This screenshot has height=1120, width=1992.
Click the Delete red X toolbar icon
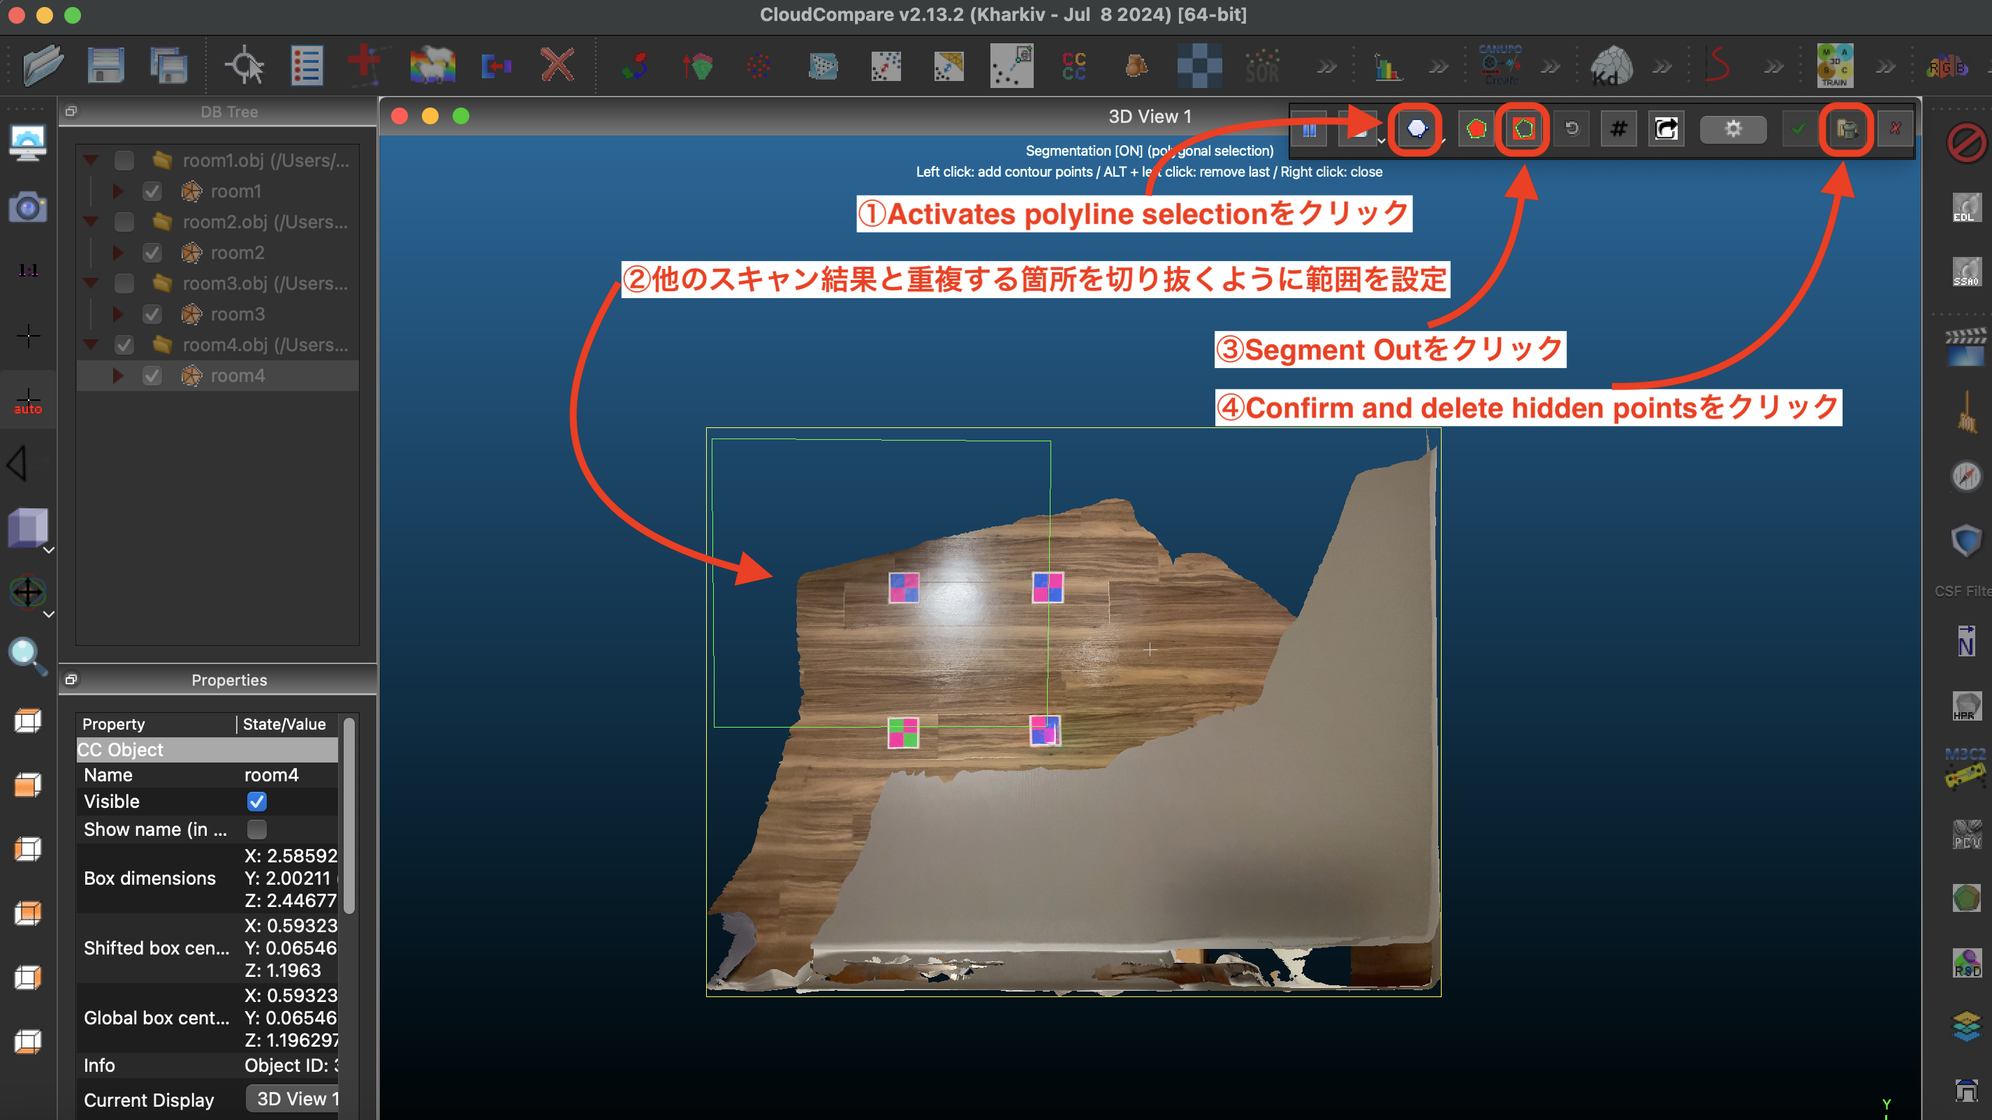click(557, 65)
